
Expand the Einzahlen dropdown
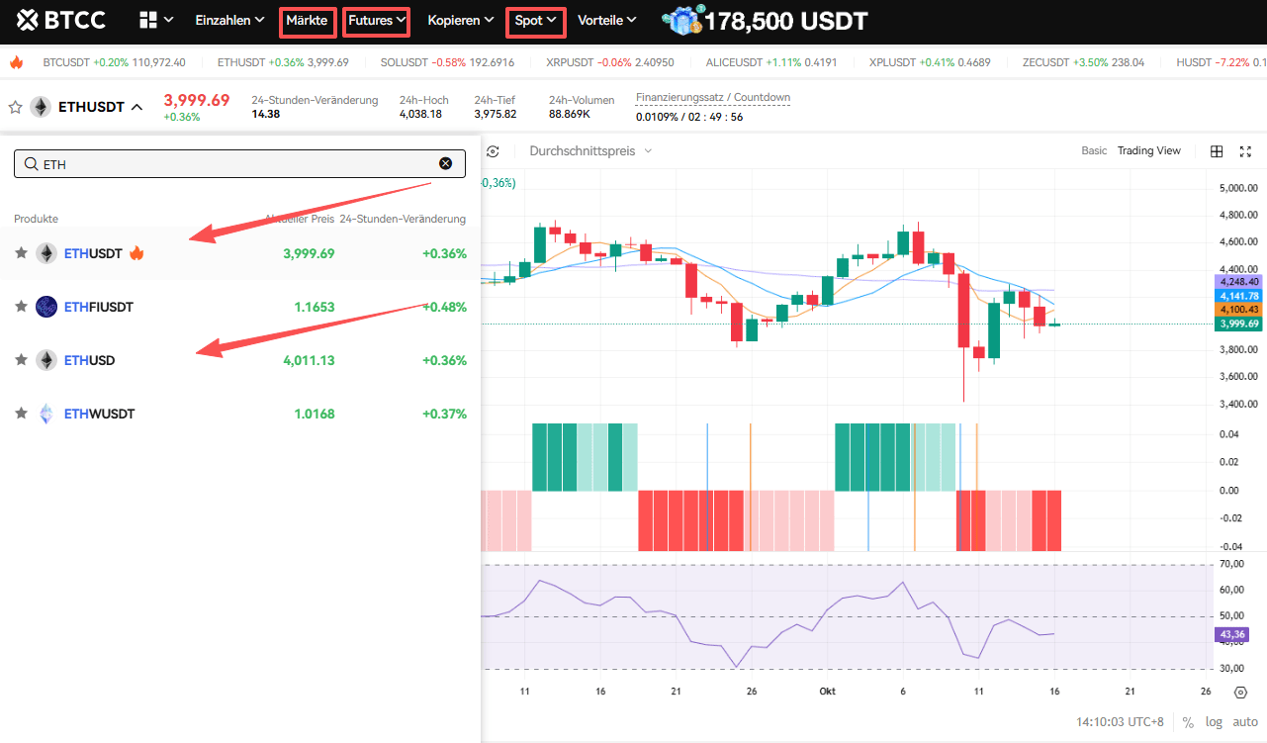(229, 20)
